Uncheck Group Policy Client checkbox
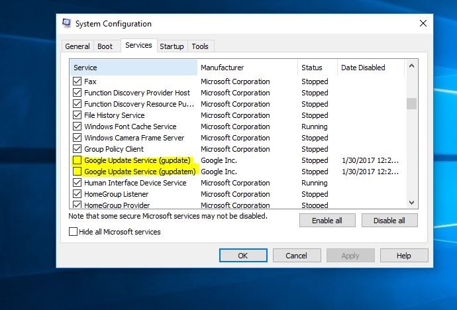Viewport: 457px width, 310px height. click(77, 149)
